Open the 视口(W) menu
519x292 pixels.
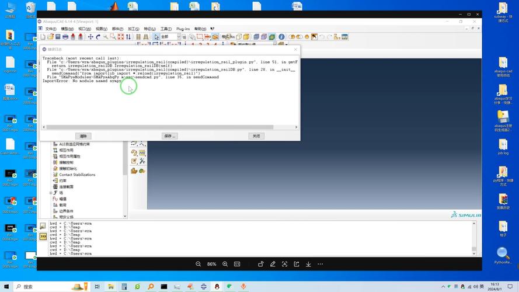[x=85, y=29]
